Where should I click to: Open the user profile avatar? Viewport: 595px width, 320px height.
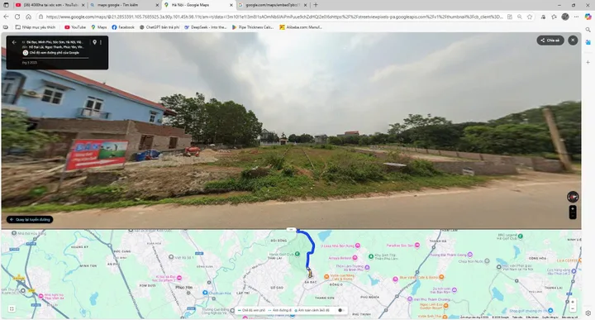[x=565, y=17]
